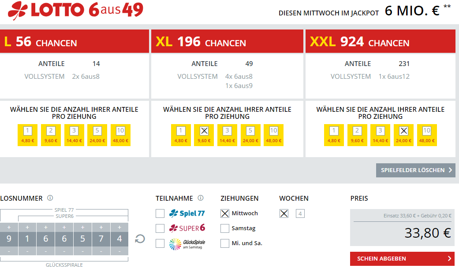The width and height of the screenshot is (459, 272).
Task: Click the GLÜCKSSPIRALE label under Losnummer
Action: click(x=64, y=265)
